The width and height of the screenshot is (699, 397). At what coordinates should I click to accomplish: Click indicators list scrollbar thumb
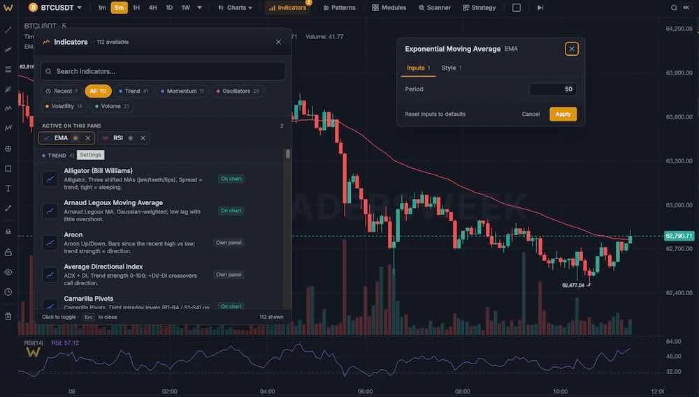tap(287, 154)
